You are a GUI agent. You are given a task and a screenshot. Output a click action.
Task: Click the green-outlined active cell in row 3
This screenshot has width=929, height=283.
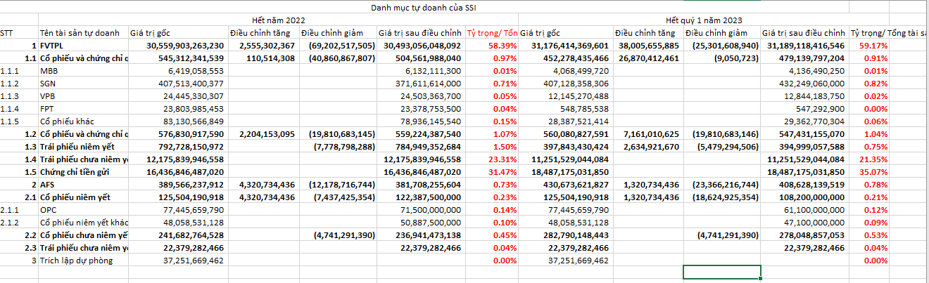[722, 272]
